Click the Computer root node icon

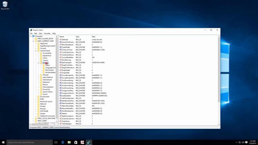pos(33,36)
